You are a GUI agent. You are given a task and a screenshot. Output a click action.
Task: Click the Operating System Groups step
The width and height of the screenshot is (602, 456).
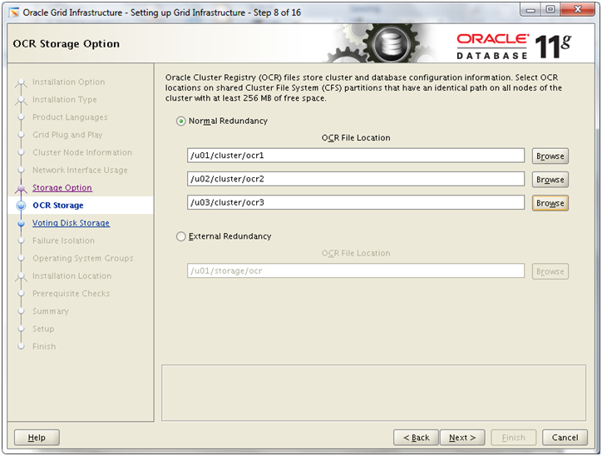pos(83,258)
